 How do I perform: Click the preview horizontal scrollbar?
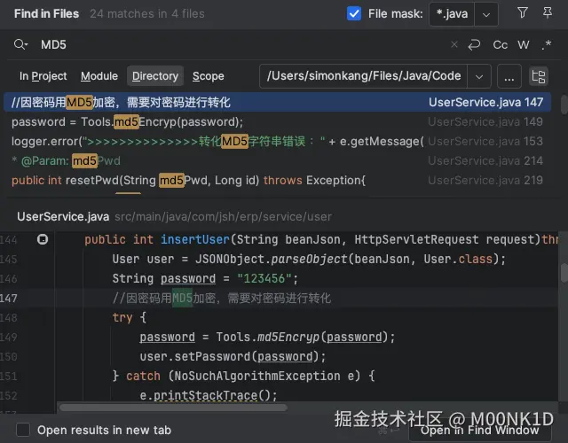pyautogui.click(x=173, y=408)
